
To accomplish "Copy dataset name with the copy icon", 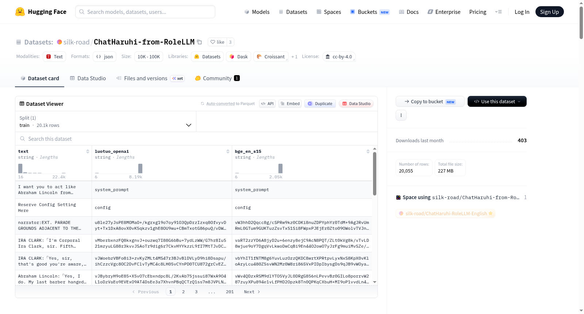I will tap(199, 42).
